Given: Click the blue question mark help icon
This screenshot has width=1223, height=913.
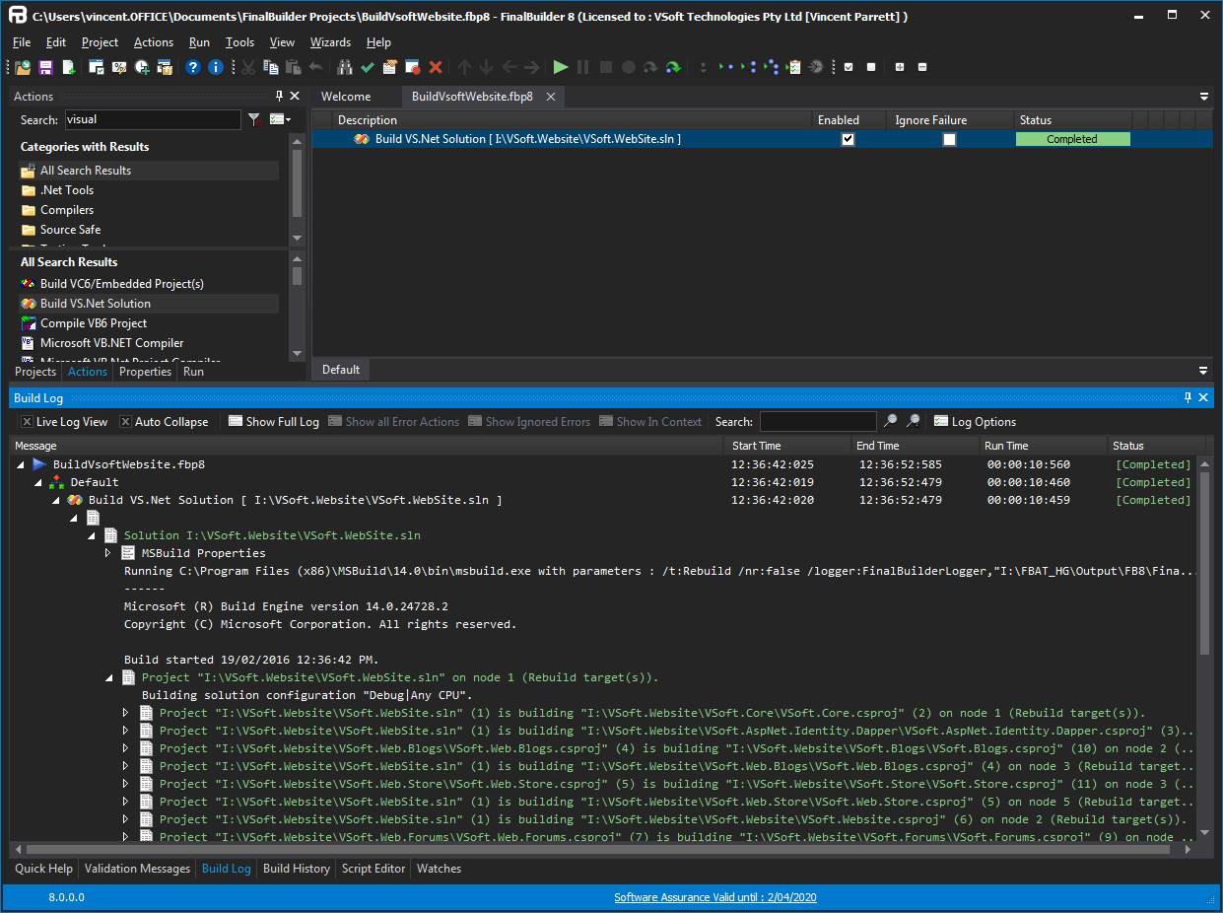Looking at the screenshot, I should pyautogui.click(x=193, y=67).
